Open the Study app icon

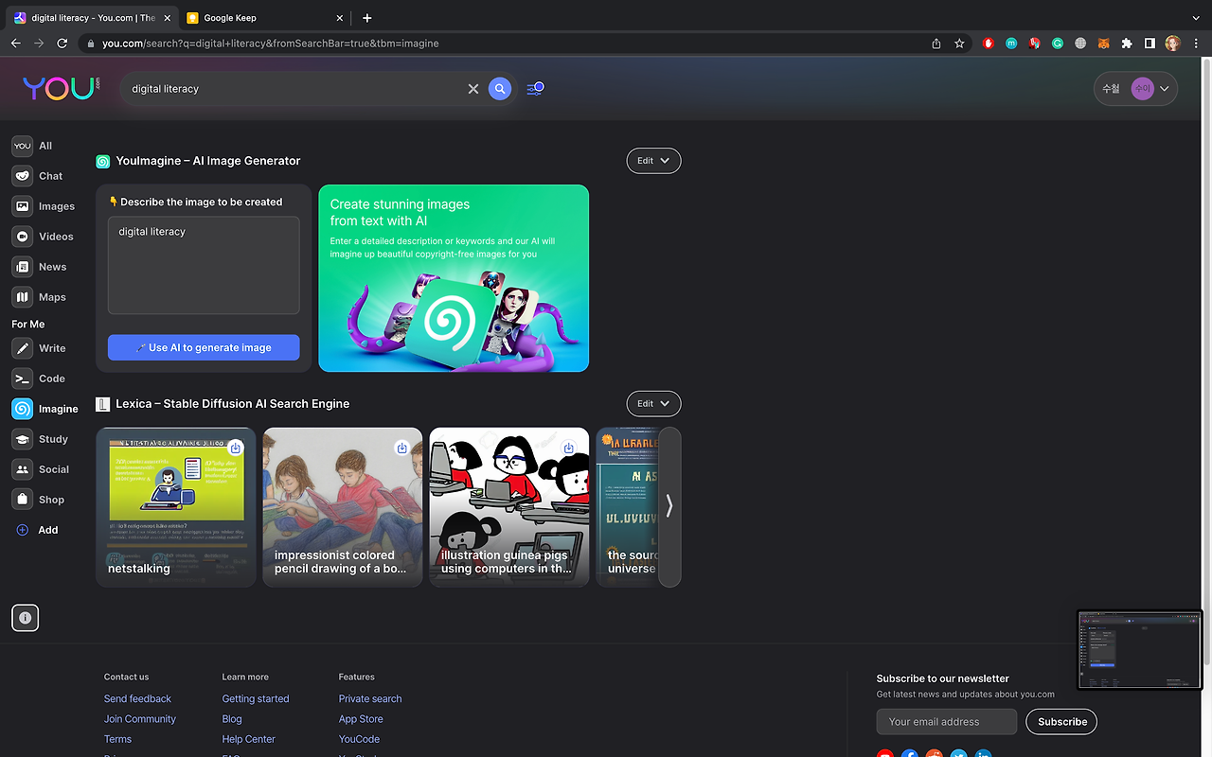tap(22, 439)
